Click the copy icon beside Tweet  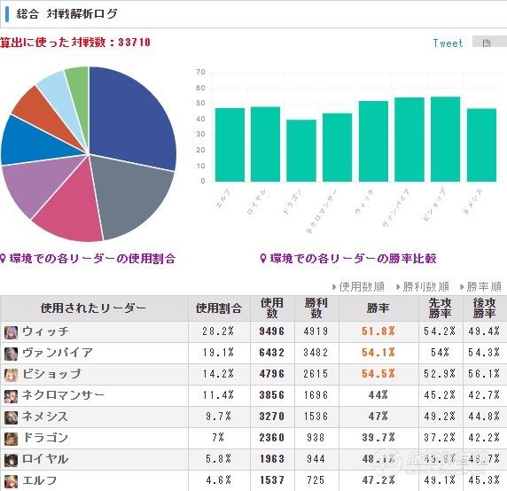[x=487, y=43]
